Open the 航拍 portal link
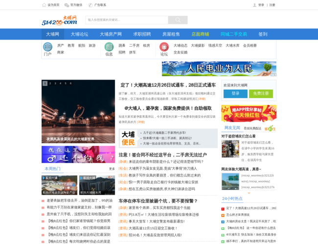This screenshot has height=244, width=318. click(82, 45)
